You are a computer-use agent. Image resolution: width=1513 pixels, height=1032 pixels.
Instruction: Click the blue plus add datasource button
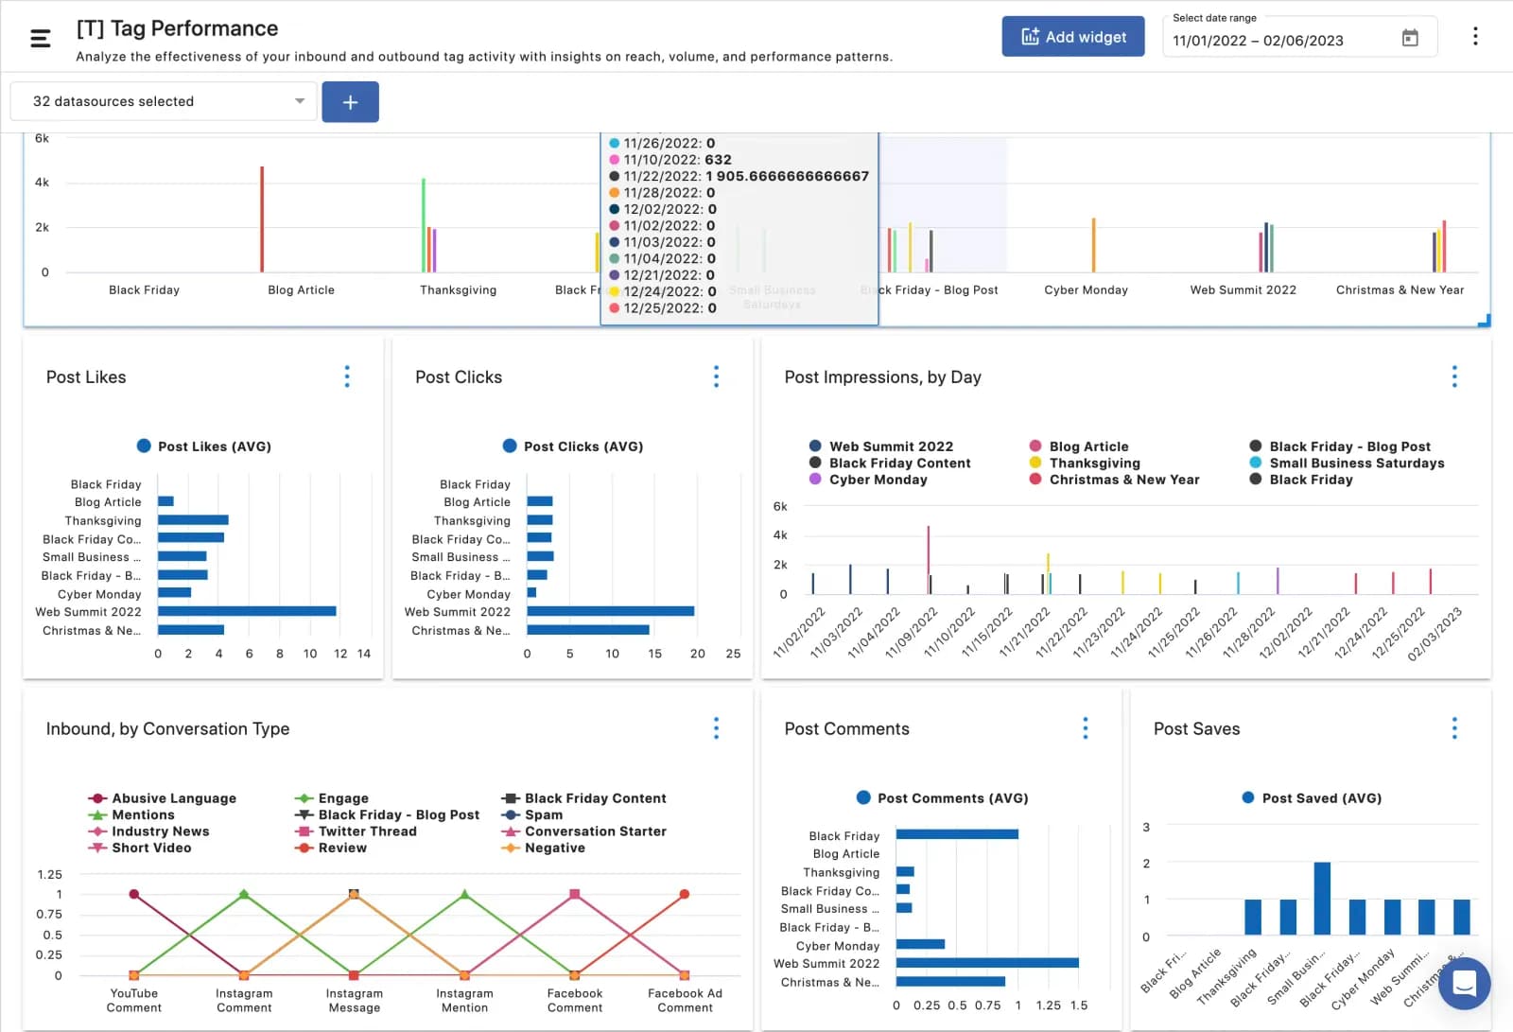(x=350, y=102)
